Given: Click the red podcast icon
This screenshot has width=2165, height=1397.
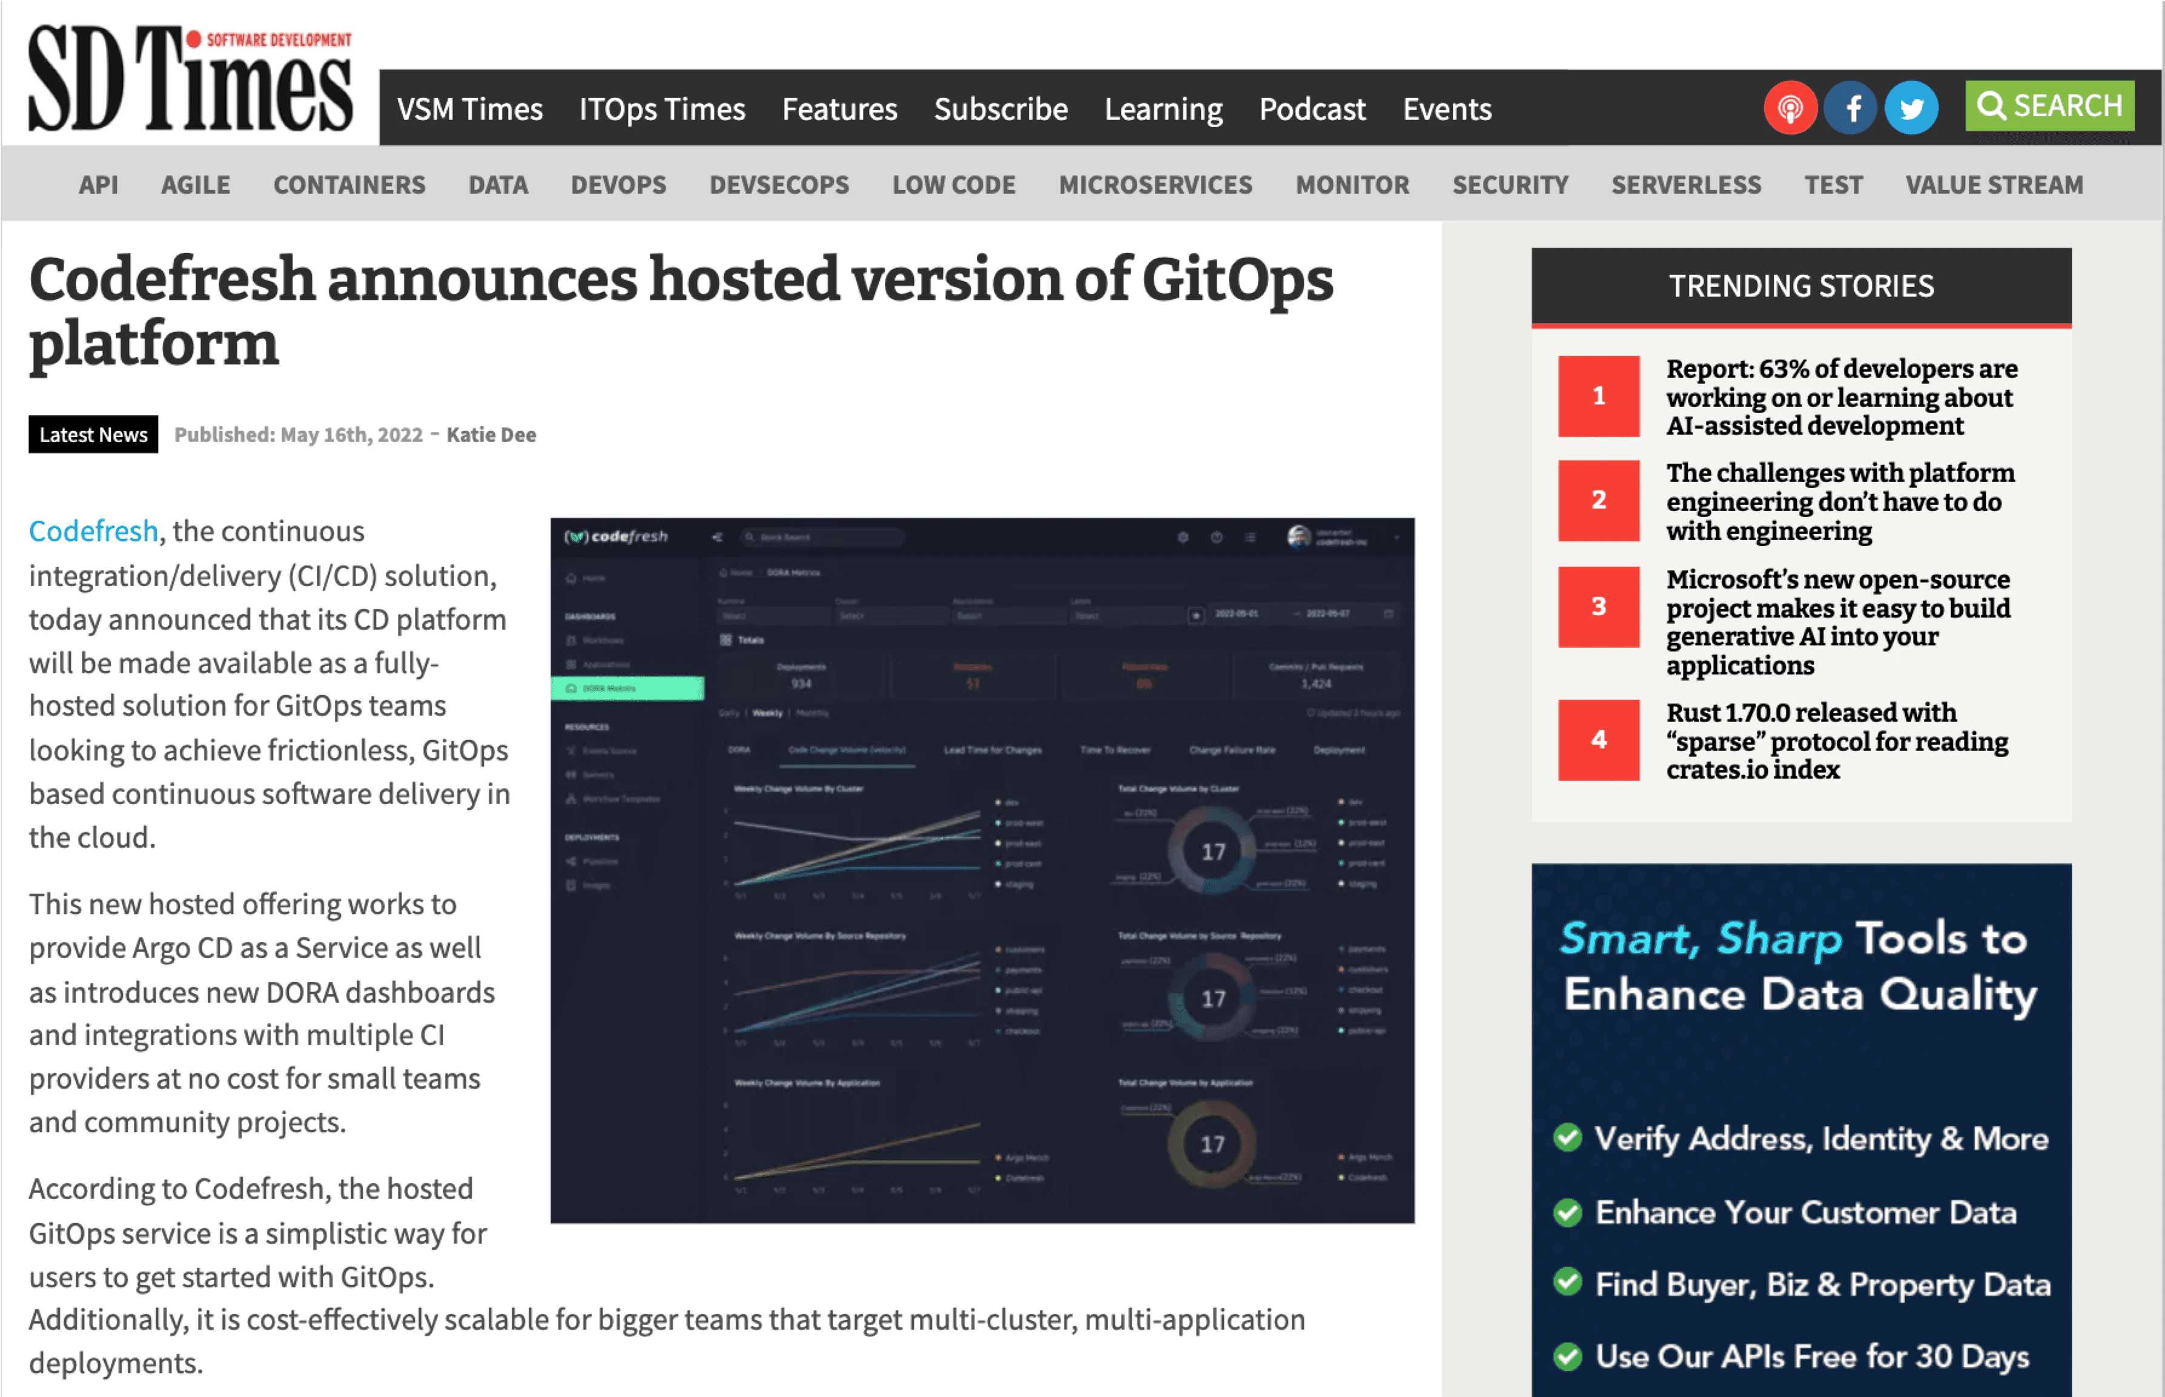Looking at the screenshot, I should click(x=1788, y=108).
